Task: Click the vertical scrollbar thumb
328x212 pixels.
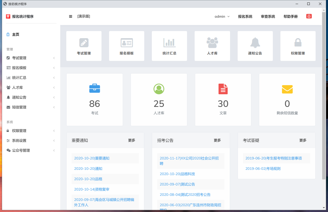Action: coord(324,96)
